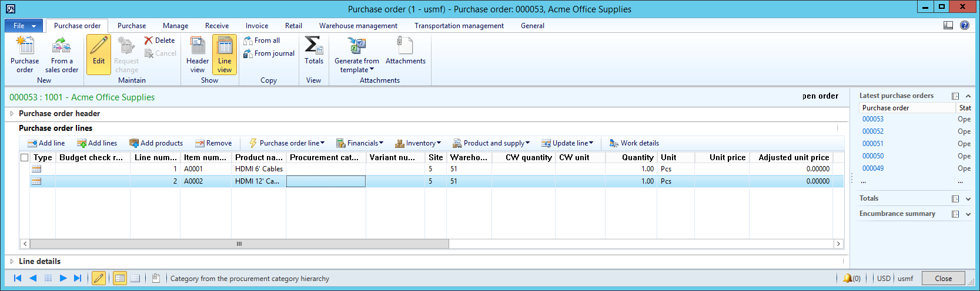Sort by Item number column header
This screenshot has width=980, height=291.
click(205, 157)
